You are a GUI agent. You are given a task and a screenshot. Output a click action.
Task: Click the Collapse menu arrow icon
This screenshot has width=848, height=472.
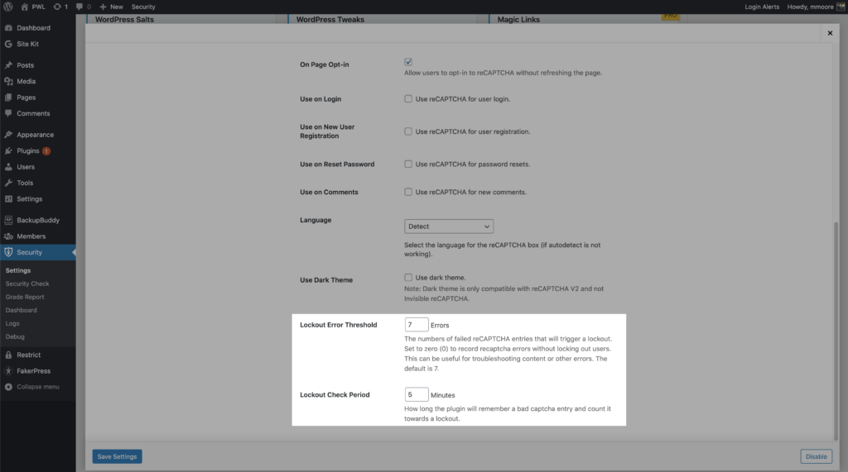[8, 387]
